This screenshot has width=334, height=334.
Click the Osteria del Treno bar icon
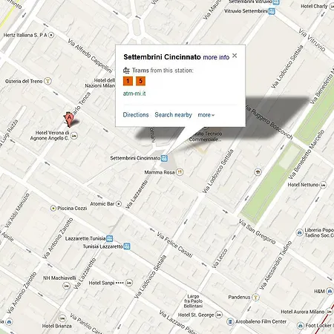tap(48, 81)
